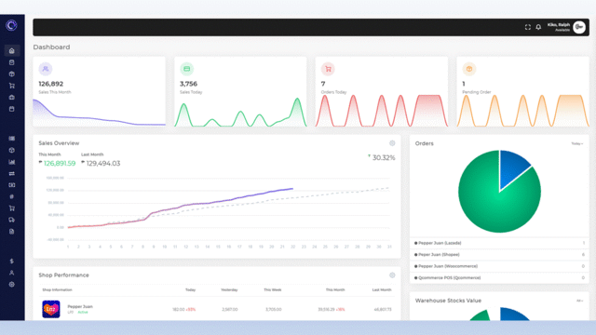Click the Sales Today card icon
596x335 pixels.
tap(186, 69)
